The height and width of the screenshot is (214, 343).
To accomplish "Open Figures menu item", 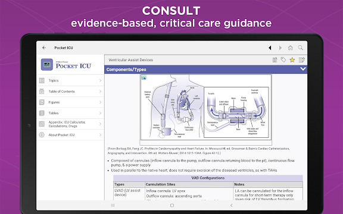I will tap(70, 102).
